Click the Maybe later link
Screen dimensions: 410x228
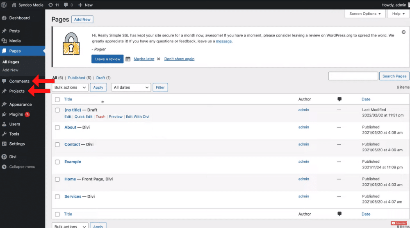pyautogui.click(x=144, y=59)
